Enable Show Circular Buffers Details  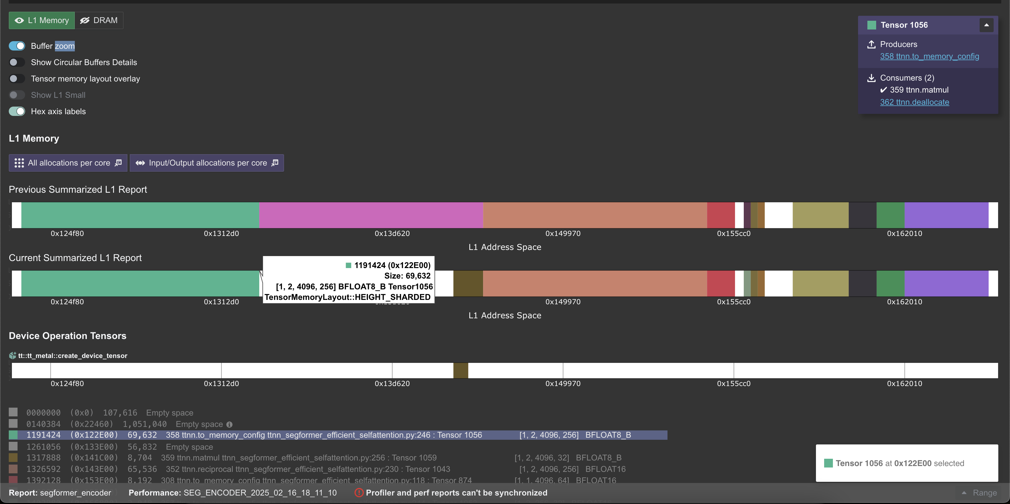pos(17,62)
